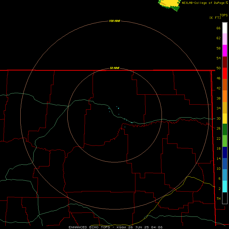The width and height of the screenshot is (229, 229).
Task: Click the '46' legend value
Action: coord(219,78)
